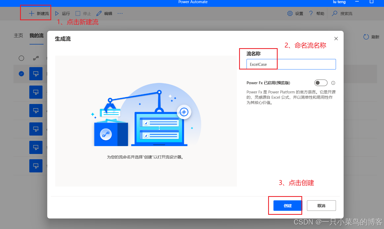Switch to the Home (主页) tab

click(x=18, y=36)
